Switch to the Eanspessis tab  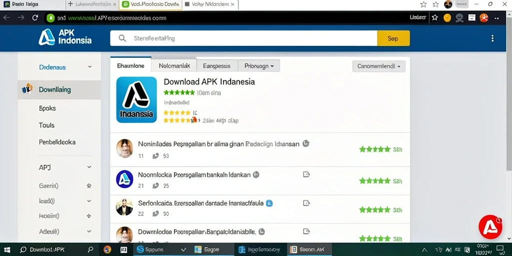tap(217, 65)
